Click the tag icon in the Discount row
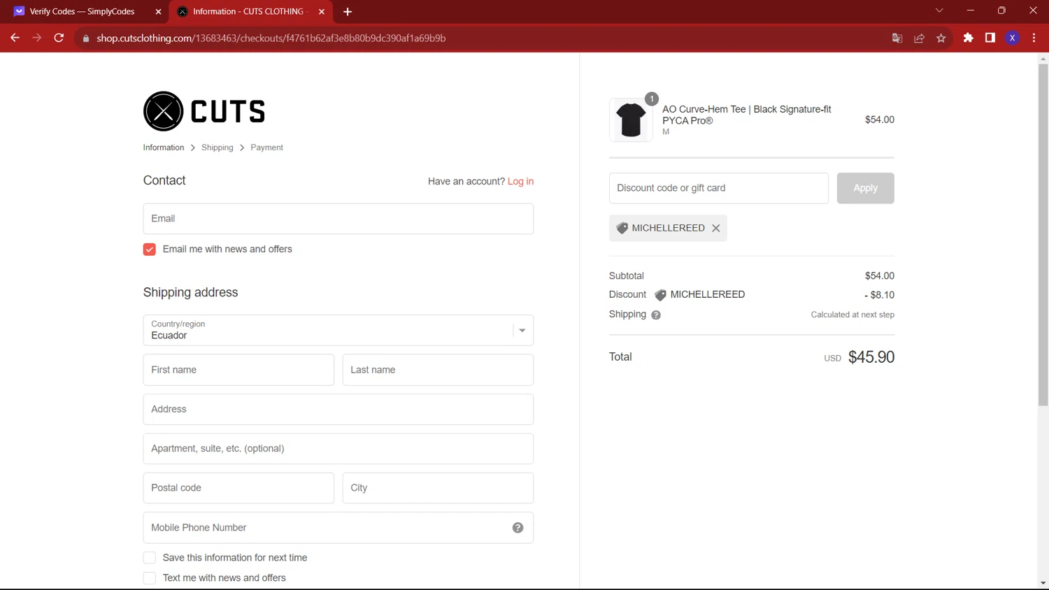This screenshot has height=590, width=1049. pos(660,295)
